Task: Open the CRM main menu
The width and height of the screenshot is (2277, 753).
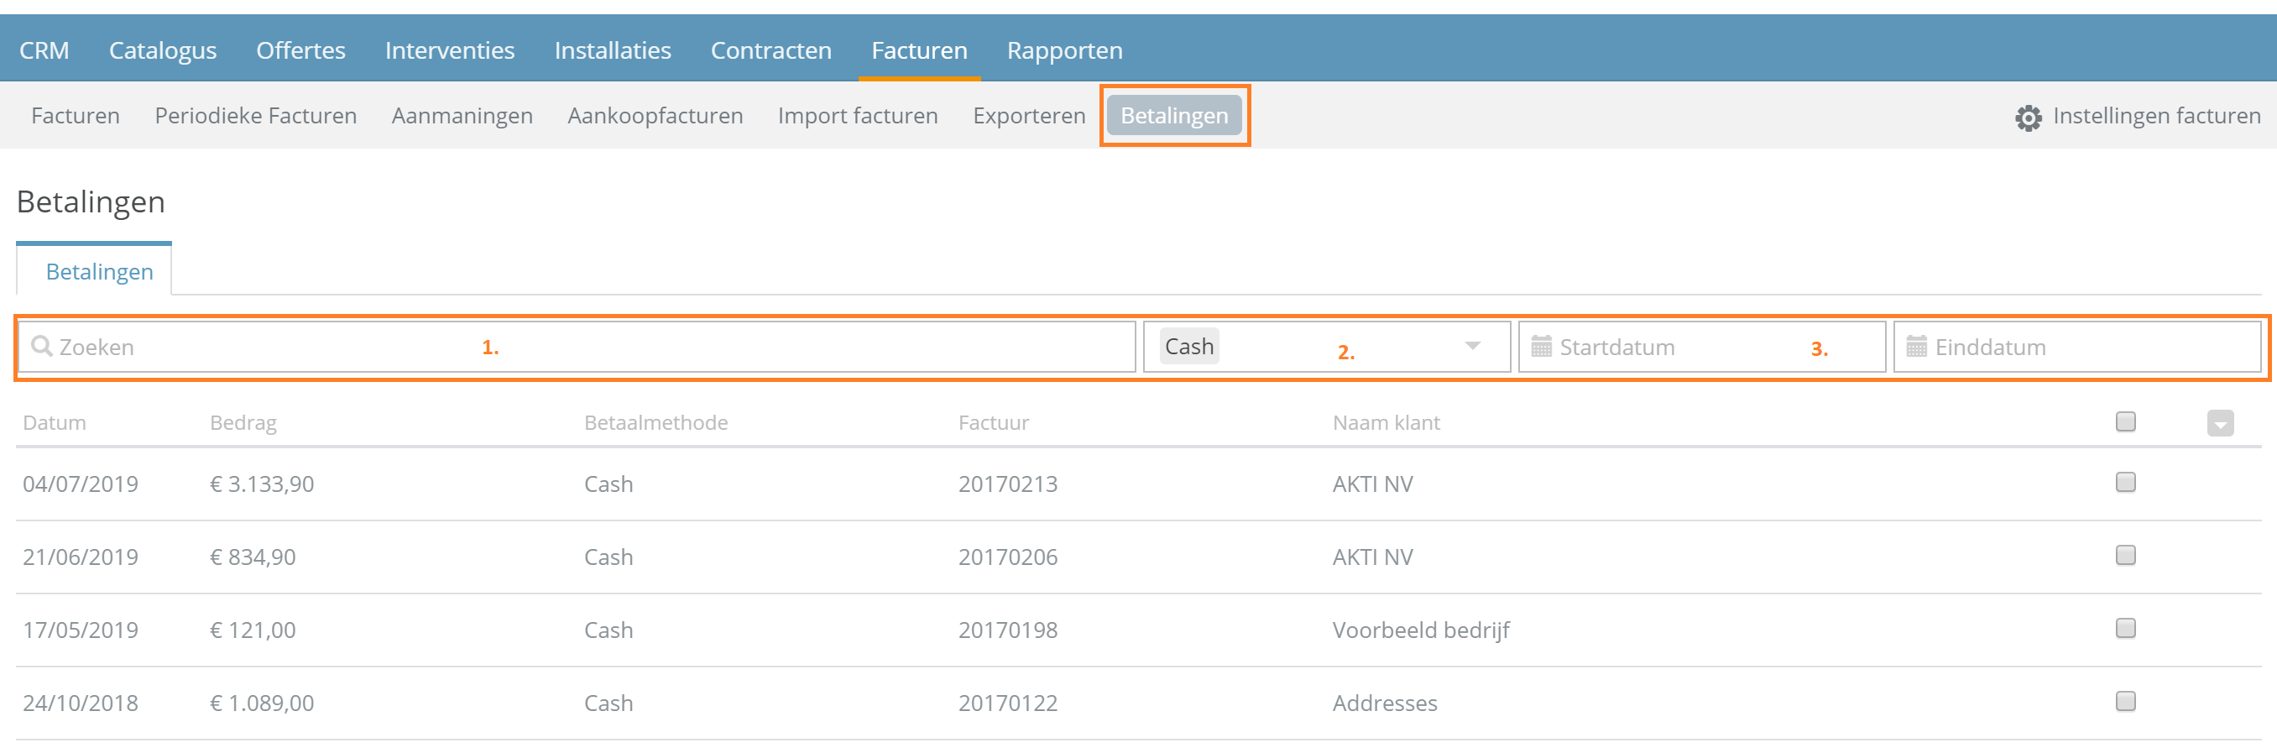Action: (x=44, y=50)
